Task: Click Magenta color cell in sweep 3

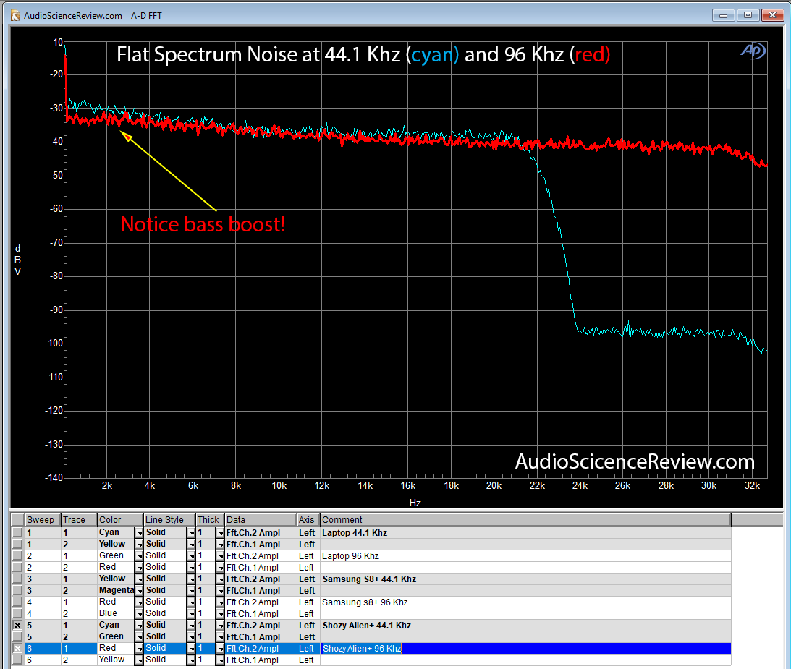Action: [116, 590]
